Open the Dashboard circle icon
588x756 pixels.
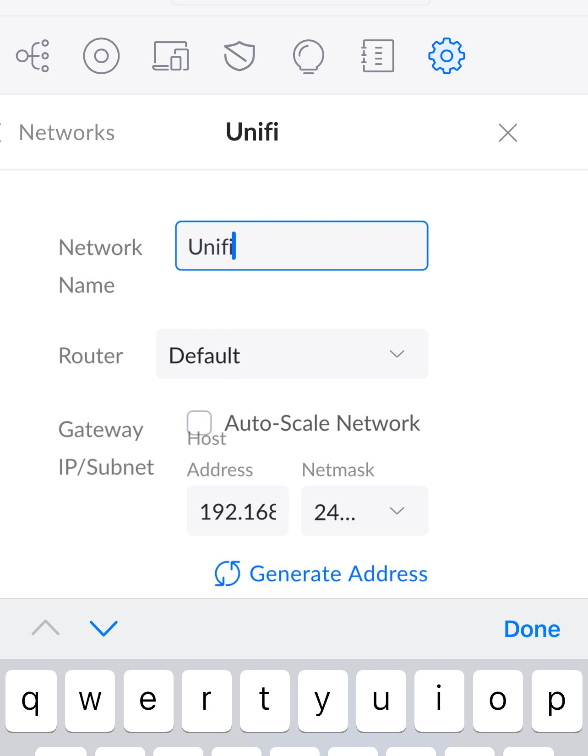pos(101,56)
